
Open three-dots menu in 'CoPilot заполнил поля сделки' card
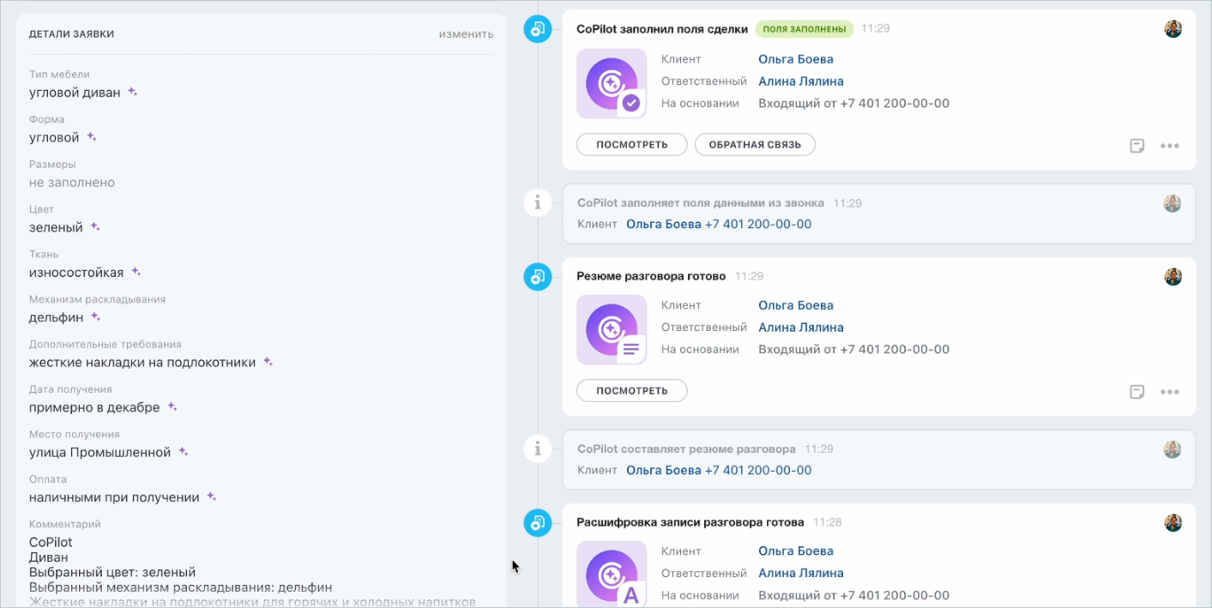point(1170,146)
